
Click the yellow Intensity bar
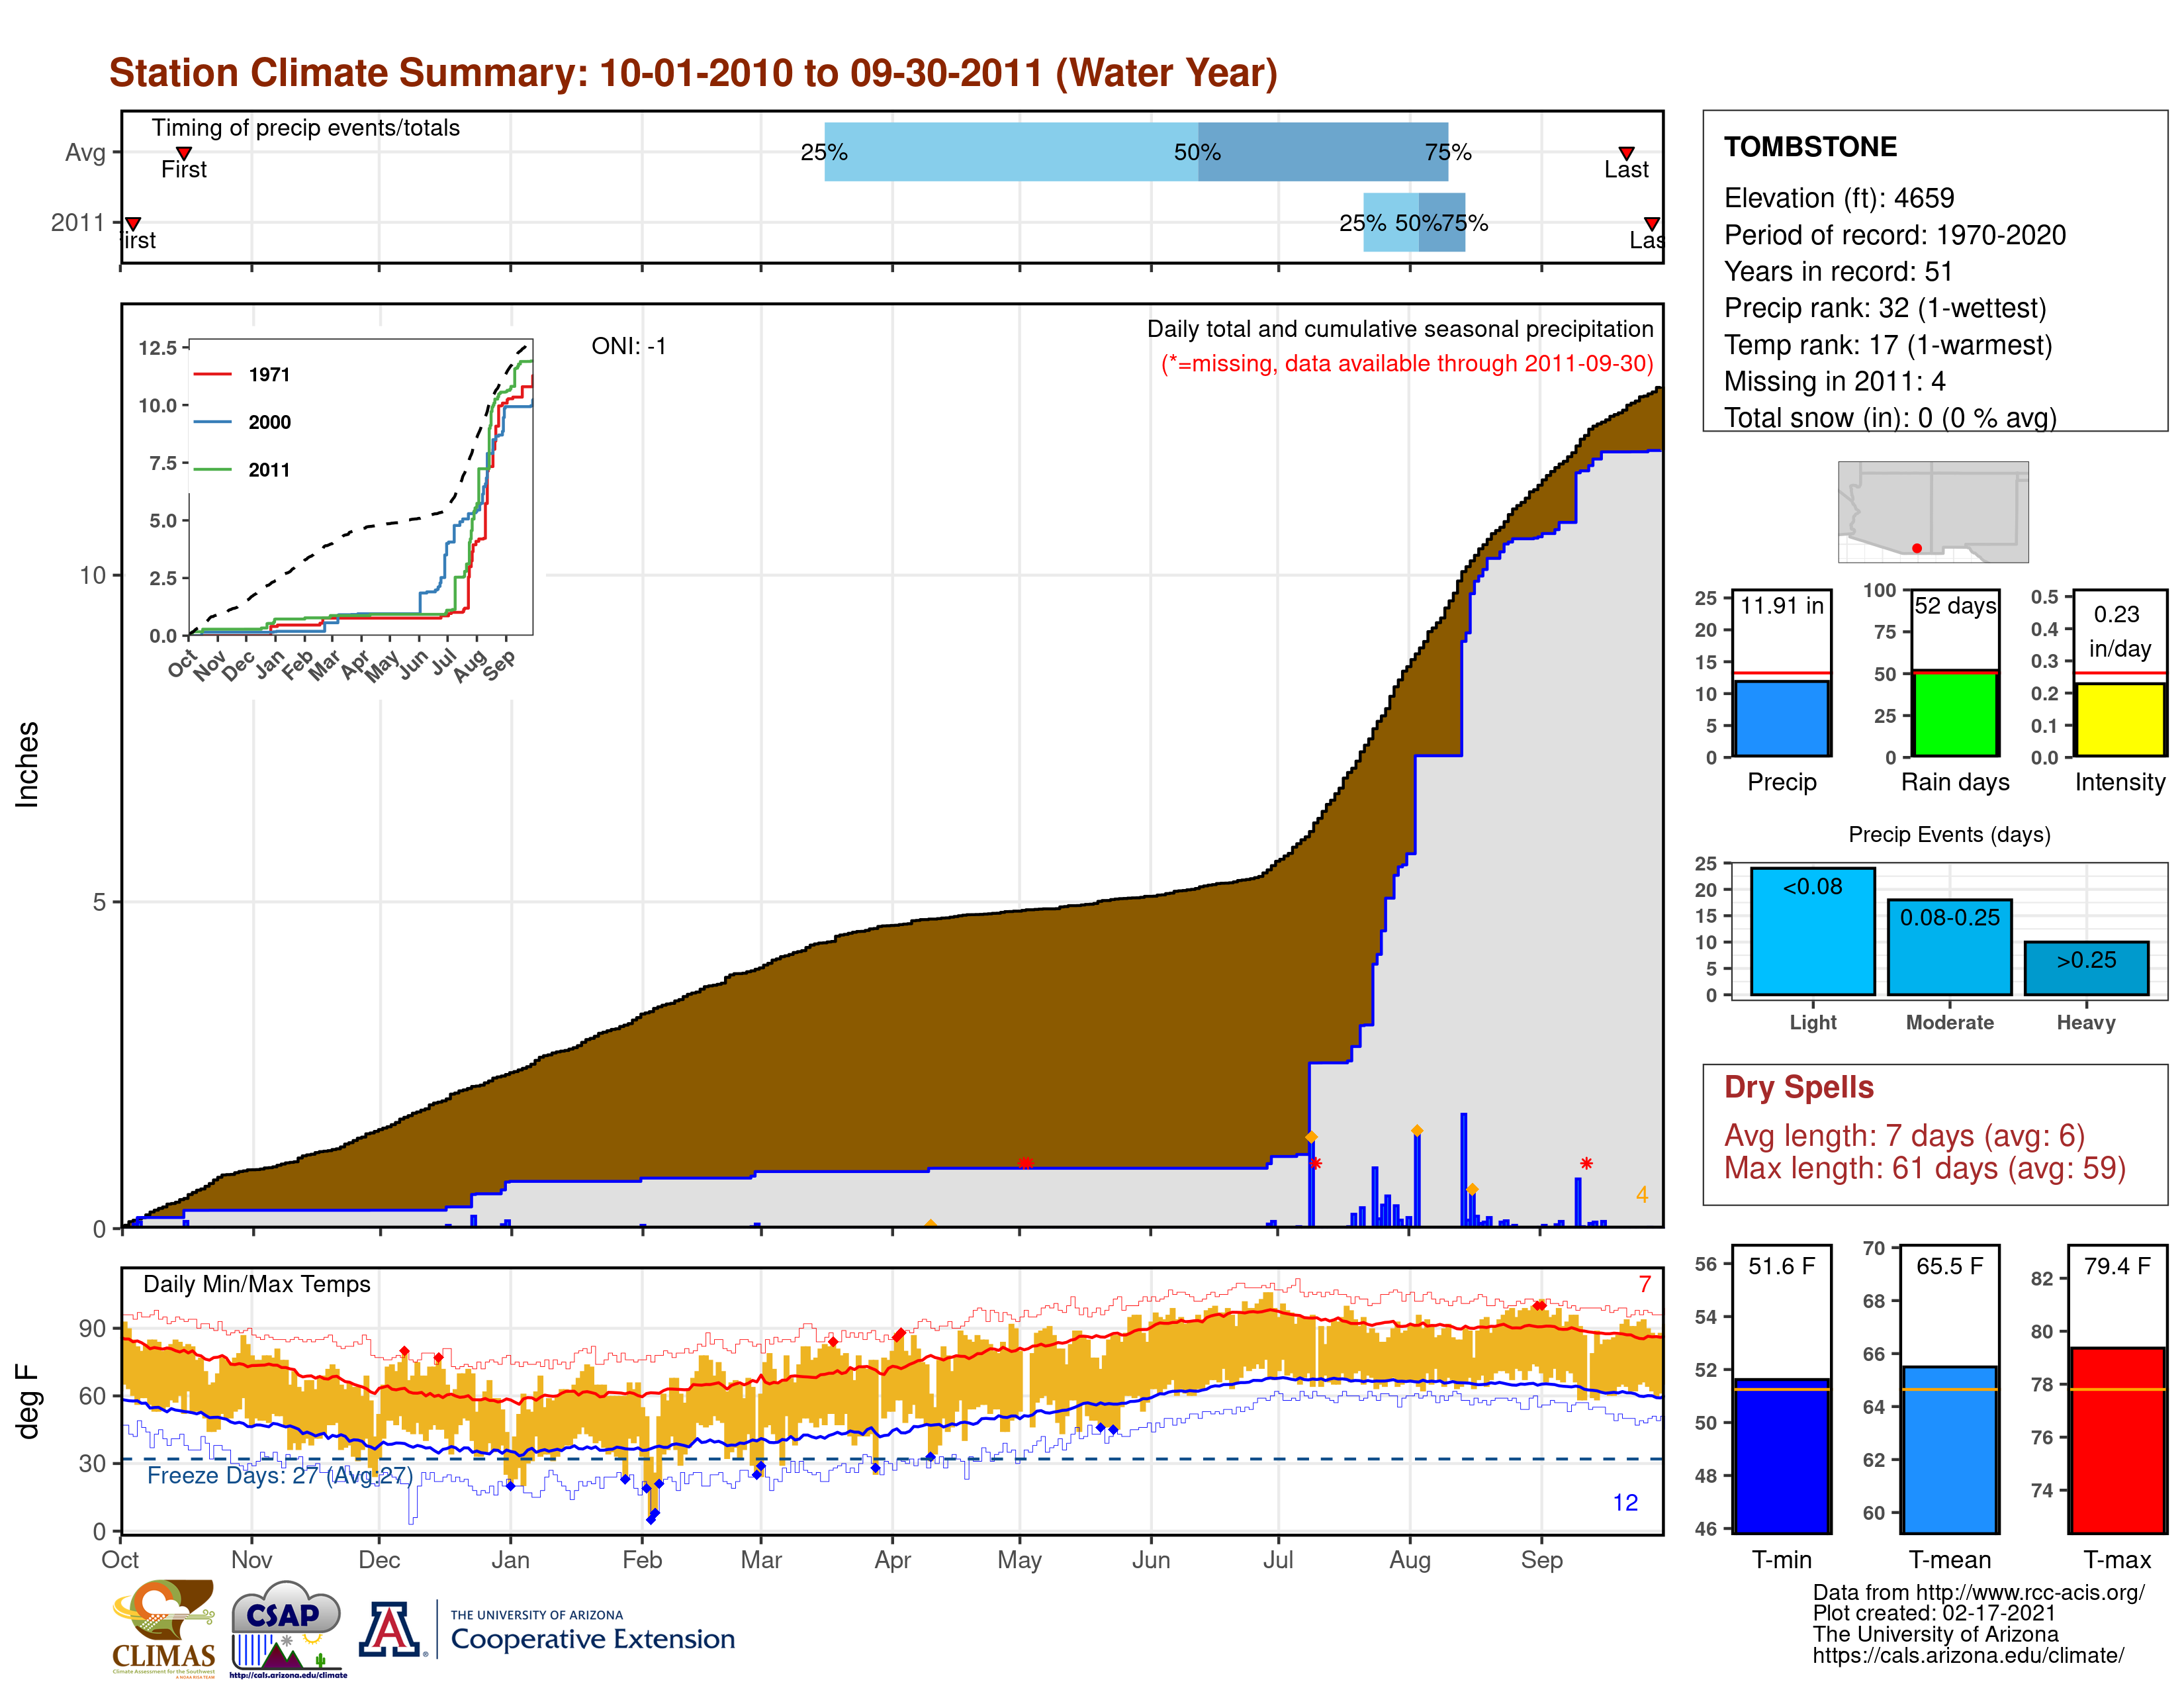click(2120, 719)
